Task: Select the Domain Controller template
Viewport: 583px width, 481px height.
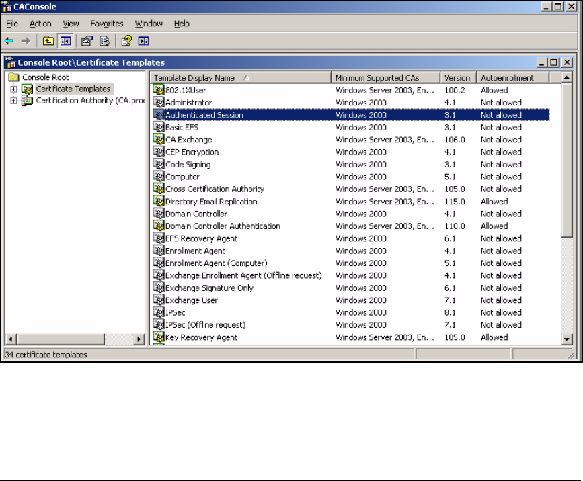Action: click(196, 214)
